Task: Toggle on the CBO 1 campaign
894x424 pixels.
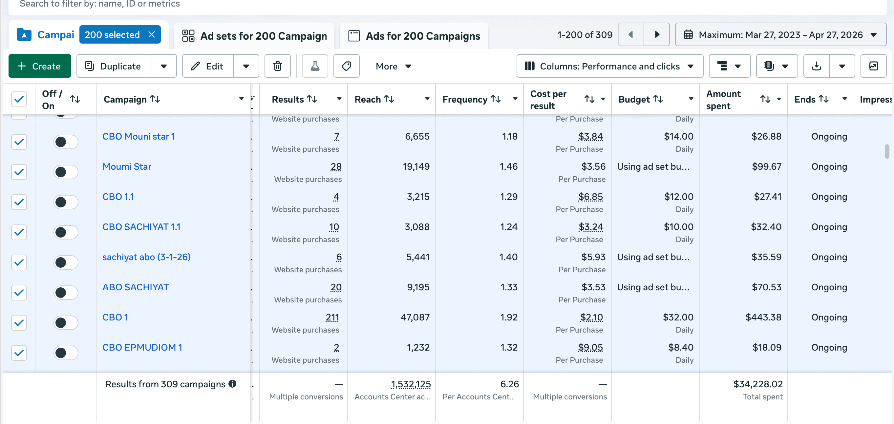Action: pyautogui.click(x=66, y=322)
